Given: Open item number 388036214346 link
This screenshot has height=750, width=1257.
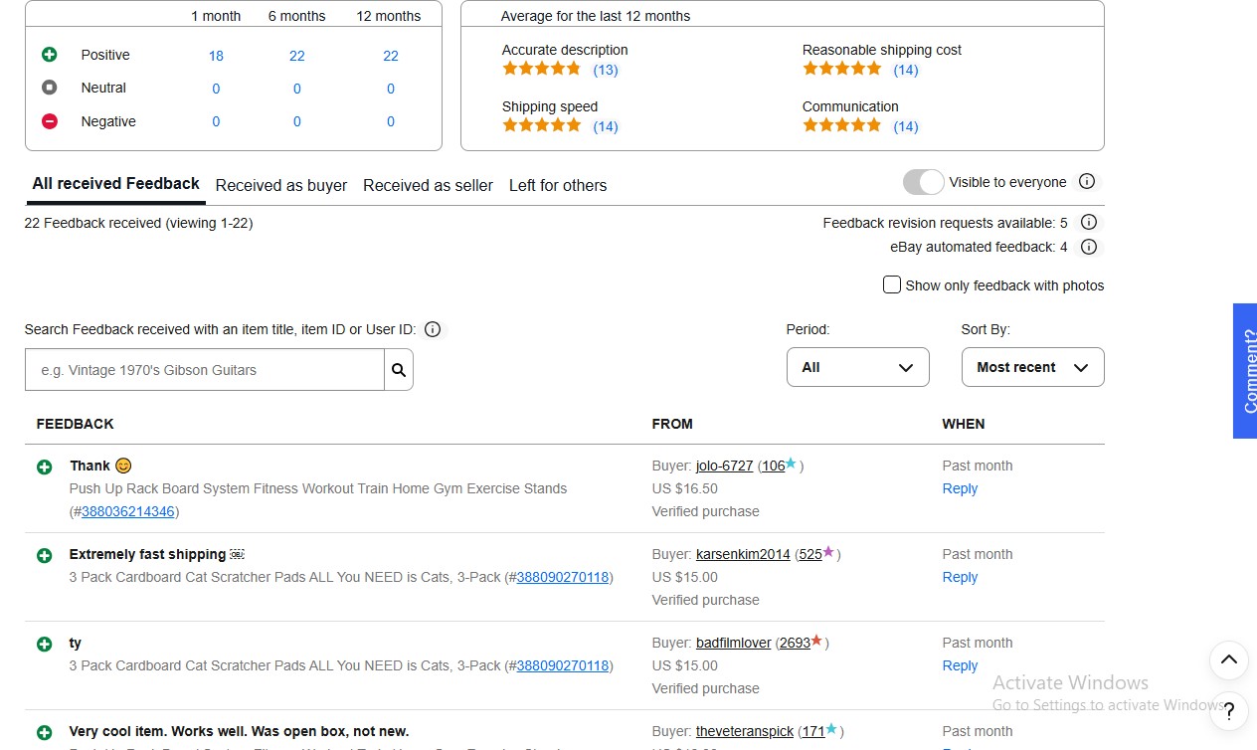Looking at the screenshot, I should tap(127, 511).
